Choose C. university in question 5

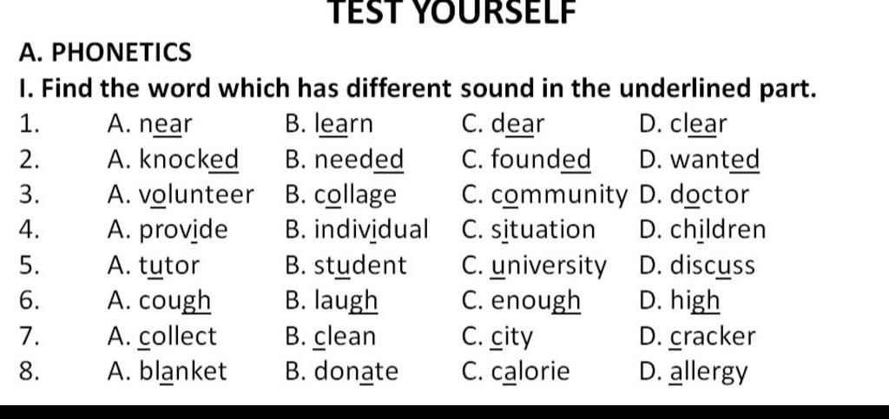click(534, 266)
